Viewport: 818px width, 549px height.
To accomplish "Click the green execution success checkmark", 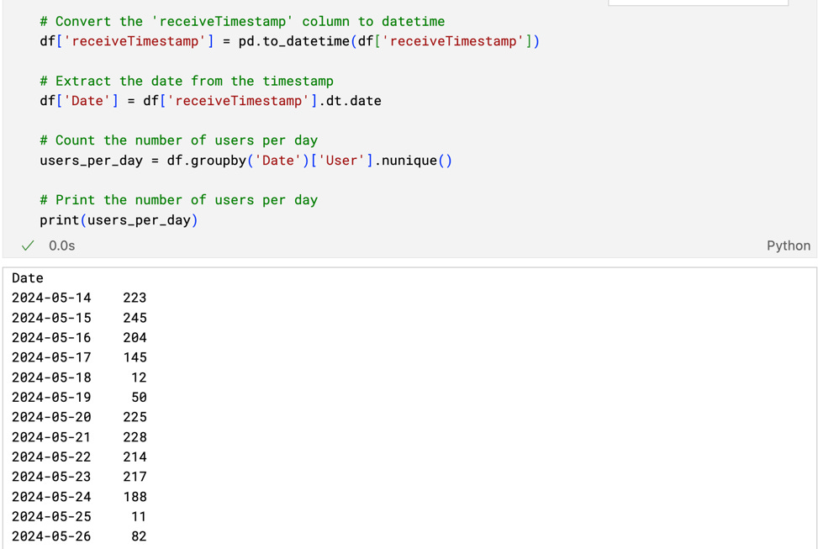I will click(x=28, y=245).
